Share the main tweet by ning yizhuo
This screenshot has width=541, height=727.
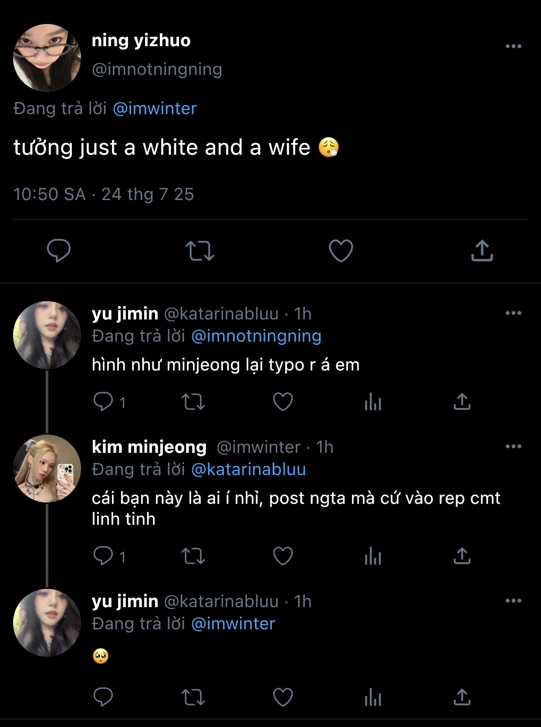coord(482,251)
